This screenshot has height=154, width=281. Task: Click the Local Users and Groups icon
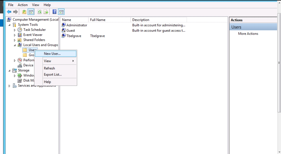tap(20, 45)
